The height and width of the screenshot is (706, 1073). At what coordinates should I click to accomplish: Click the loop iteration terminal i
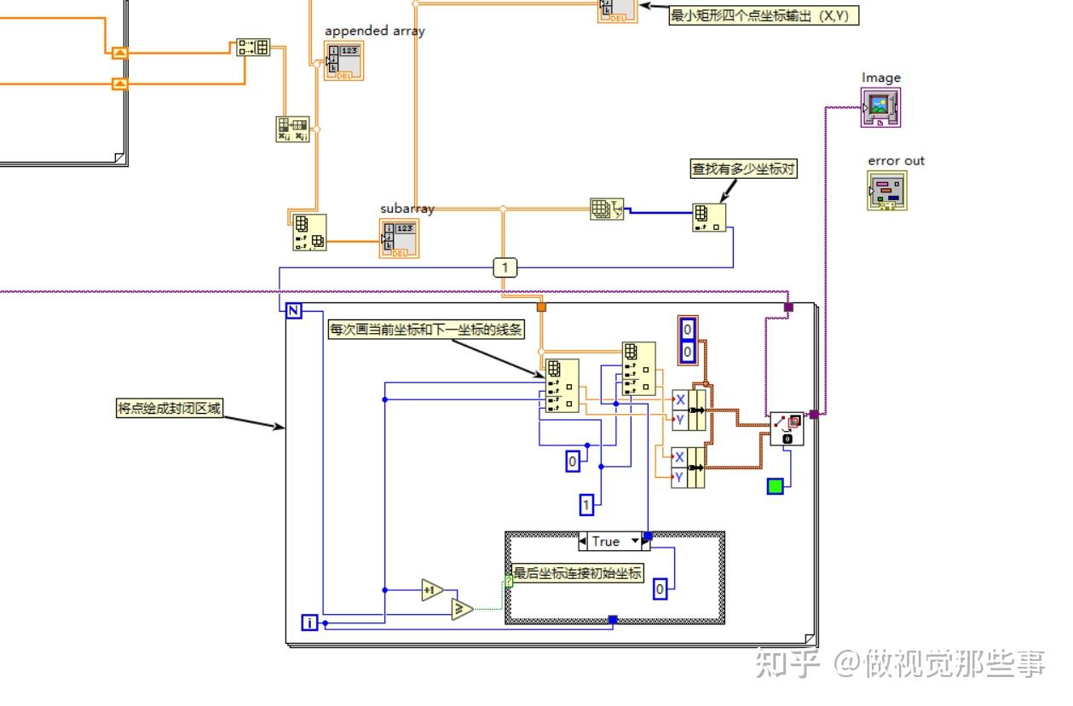click(309, 623)
